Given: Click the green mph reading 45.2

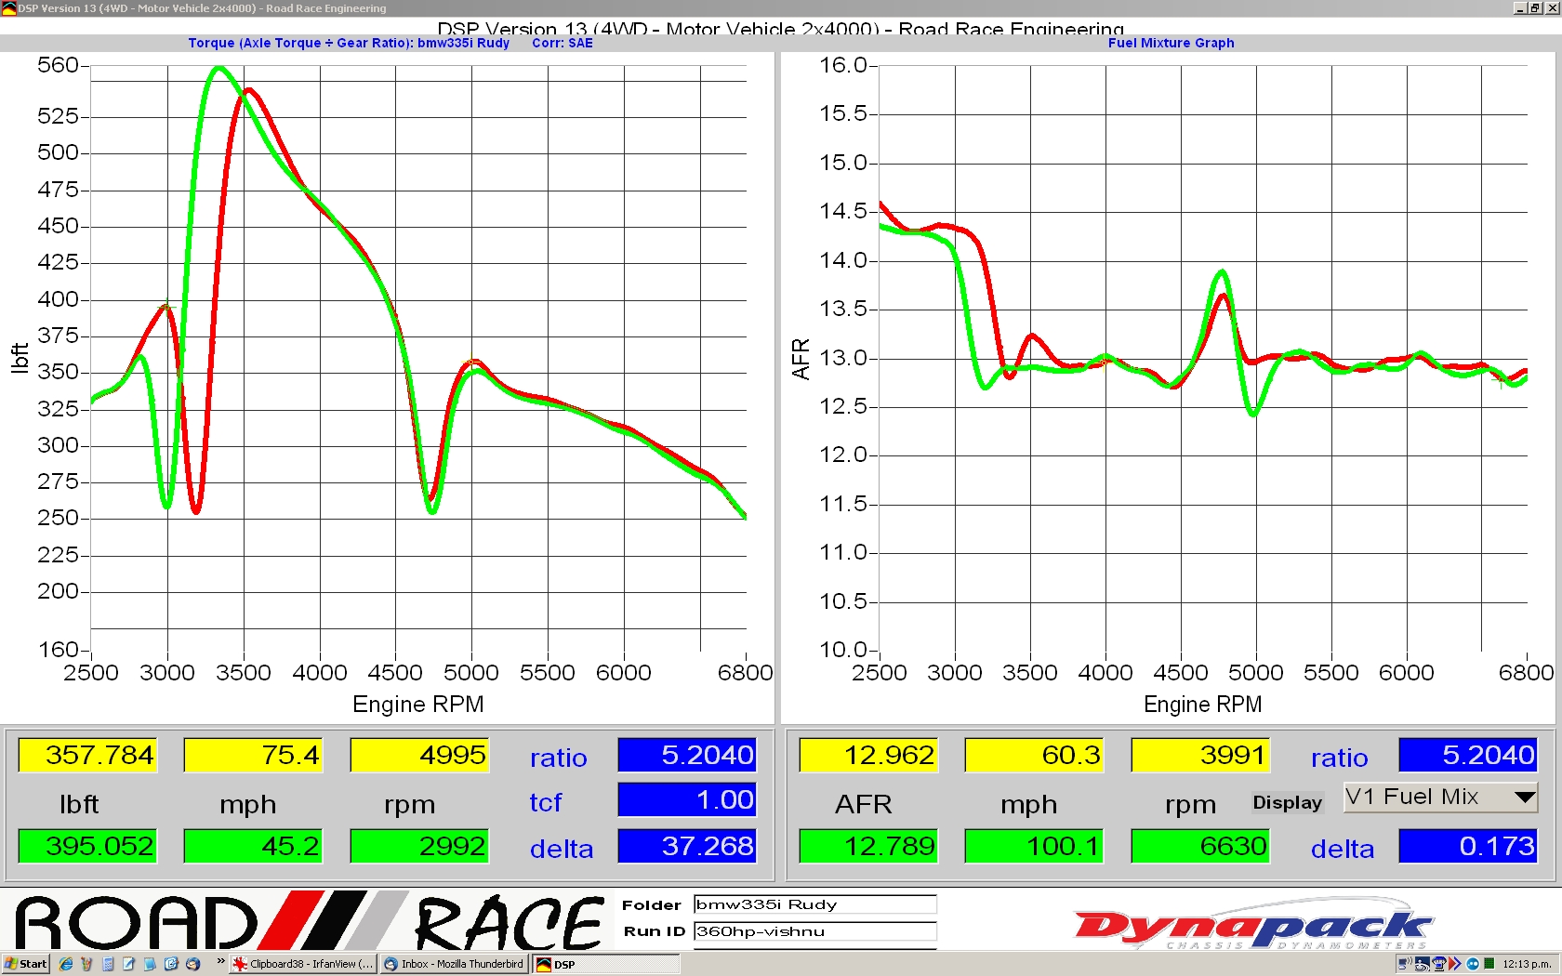Looking at the screenshot, I should tap(253, 846).
